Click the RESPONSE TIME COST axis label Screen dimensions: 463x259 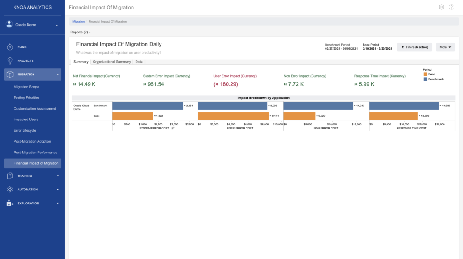click(x=411, y=128)
